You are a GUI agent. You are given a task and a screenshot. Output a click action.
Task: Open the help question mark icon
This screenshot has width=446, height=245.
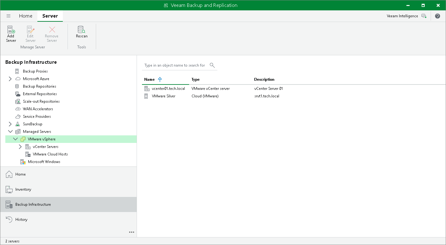pos(438,16)
